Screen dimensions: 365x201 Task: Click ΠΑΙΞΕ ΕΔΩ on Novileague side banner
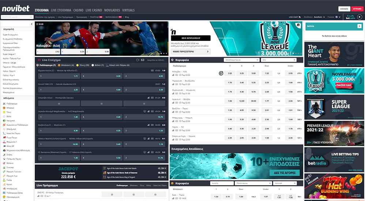pyautogui.click(x=343, y=86)
